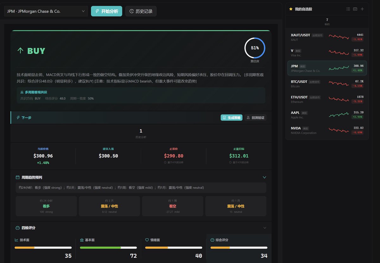
Task: Click the lightning icon beside 下一步
Action: (18, 118)
